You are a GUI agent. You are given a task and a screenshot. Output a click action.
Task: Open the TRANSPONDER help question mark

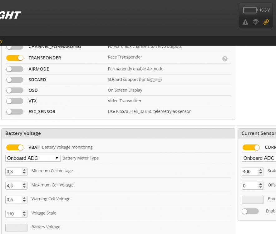224,59
